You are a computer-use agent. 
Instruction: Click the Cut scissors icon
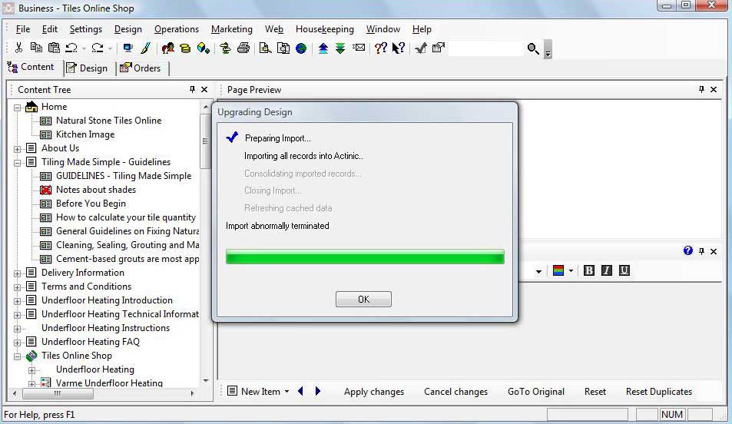19,48
